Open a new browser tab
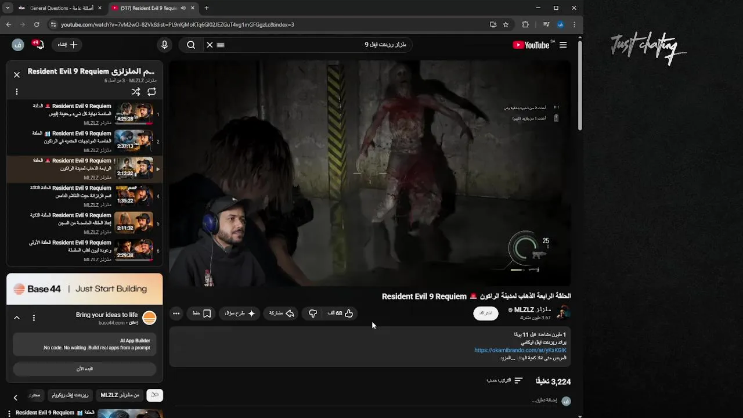The height and width of the screenshot is (418, 743). pyautogui.click(x=207, y=8)
